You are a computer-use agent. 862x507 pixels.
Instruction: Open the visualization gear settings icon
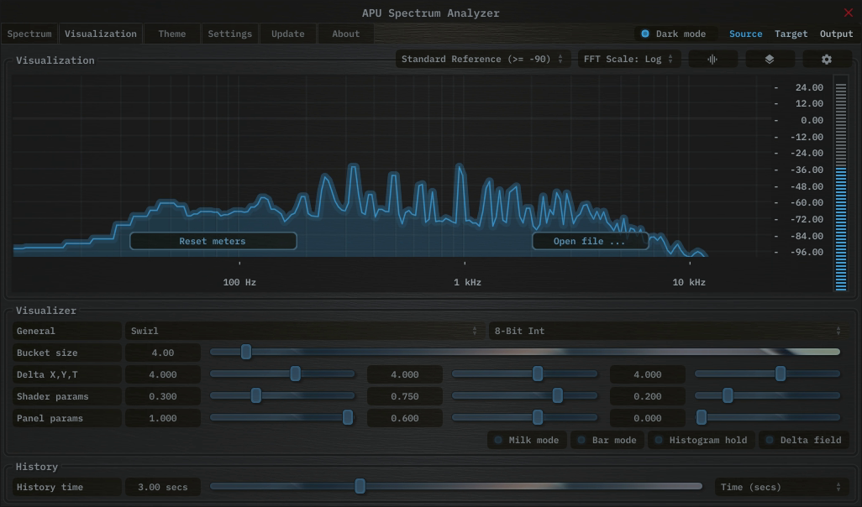coord(826,60)
